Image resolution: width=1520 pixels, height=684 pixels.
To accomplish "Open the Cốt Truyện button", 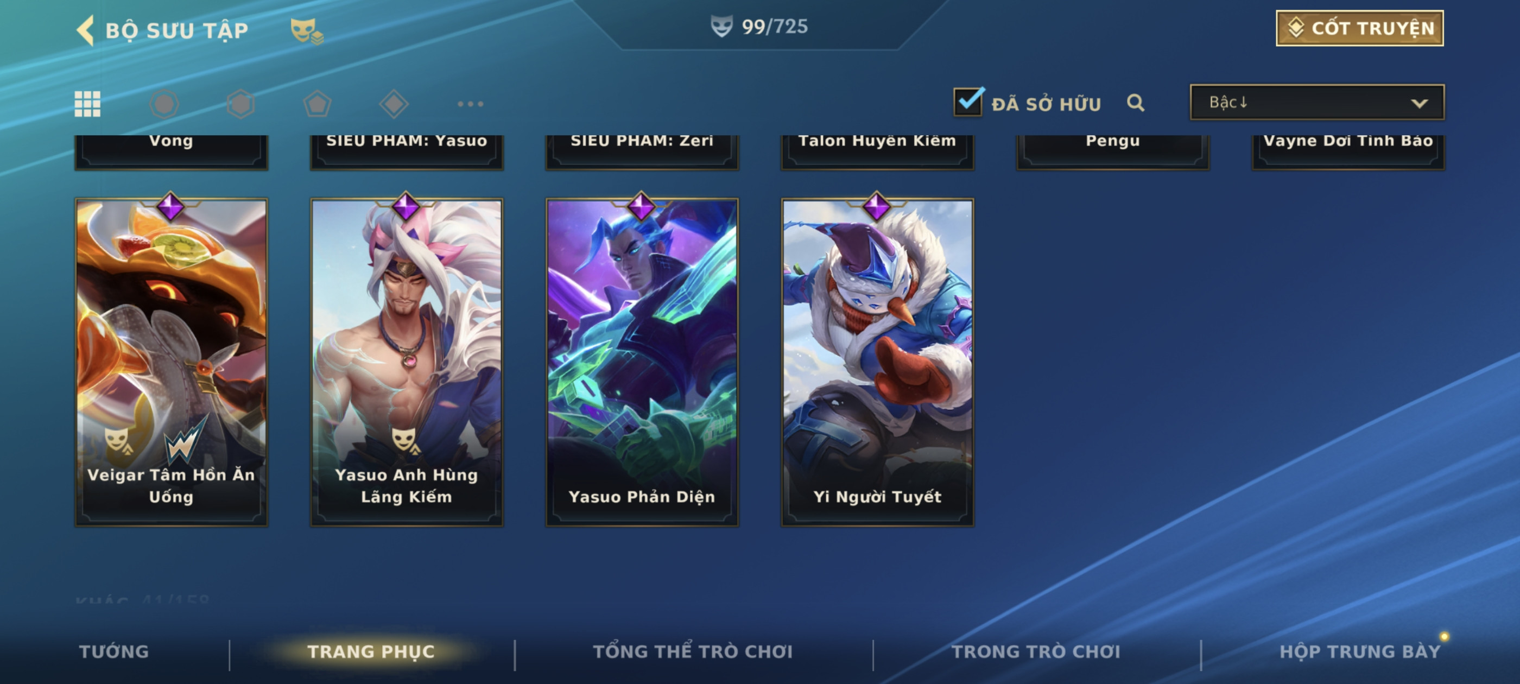I will pos(1359,28).
